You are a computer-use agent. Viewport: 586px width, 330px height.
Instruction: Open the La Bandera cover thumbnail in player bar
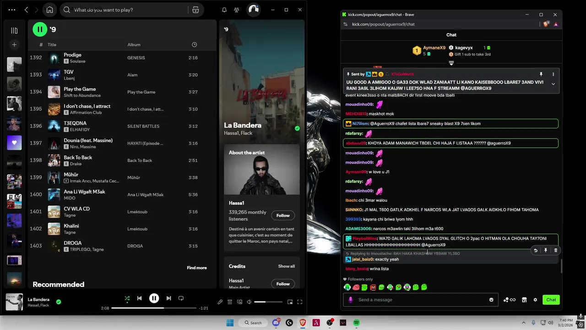coord(14,302)
